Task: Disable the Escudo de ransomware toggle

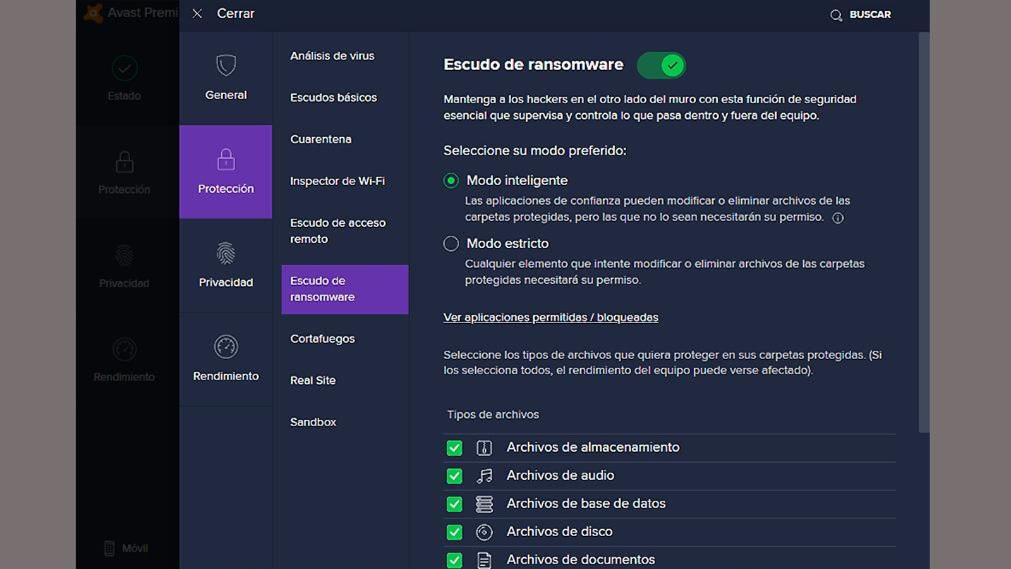Action: pyautogui.click(x=661, y=64)
